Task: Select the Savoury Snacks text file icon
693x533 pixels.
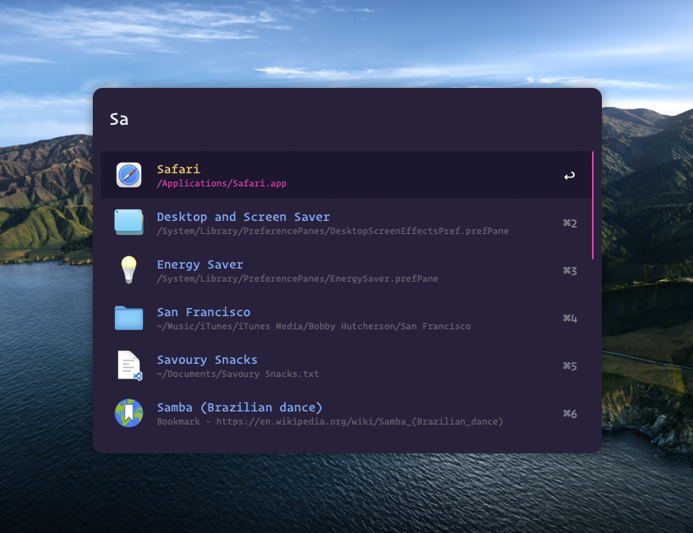Action: [x=130, y=365]
